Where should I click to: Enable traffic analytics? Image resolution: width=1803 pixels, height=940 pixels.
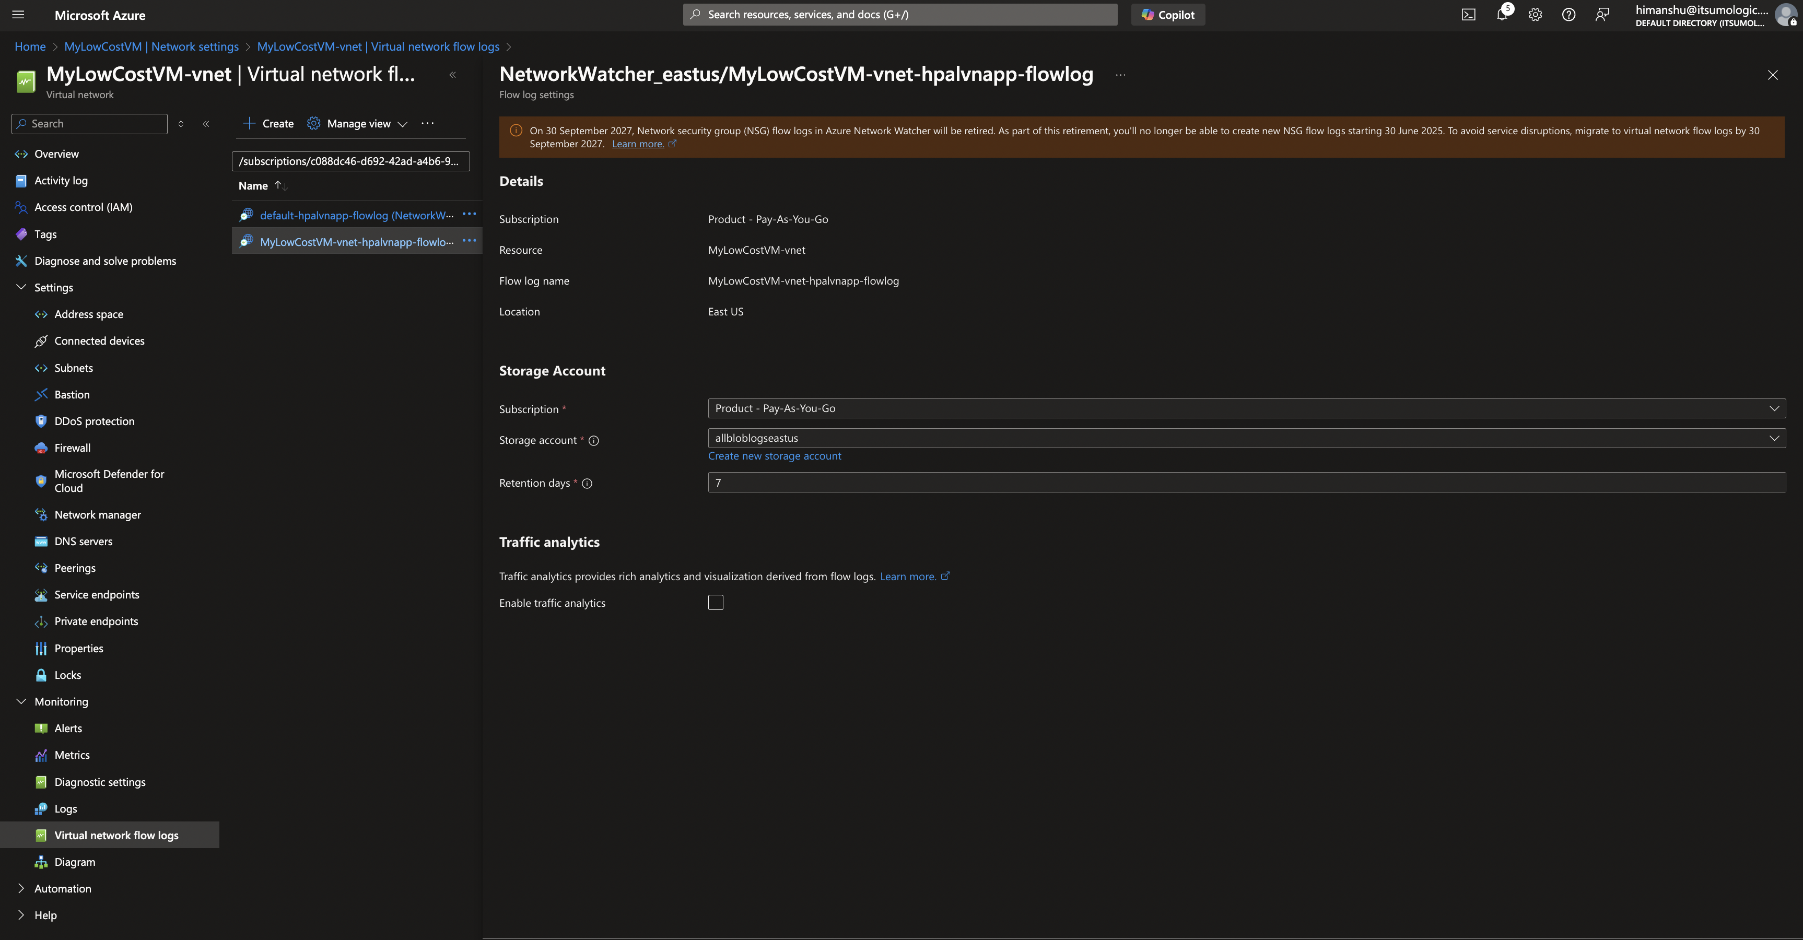tap(716, 602)
